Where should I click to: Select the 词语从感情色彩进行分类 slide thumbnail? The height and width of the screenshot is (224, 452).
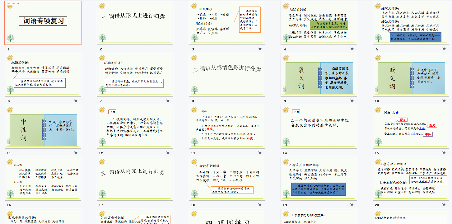click(227, 75)
